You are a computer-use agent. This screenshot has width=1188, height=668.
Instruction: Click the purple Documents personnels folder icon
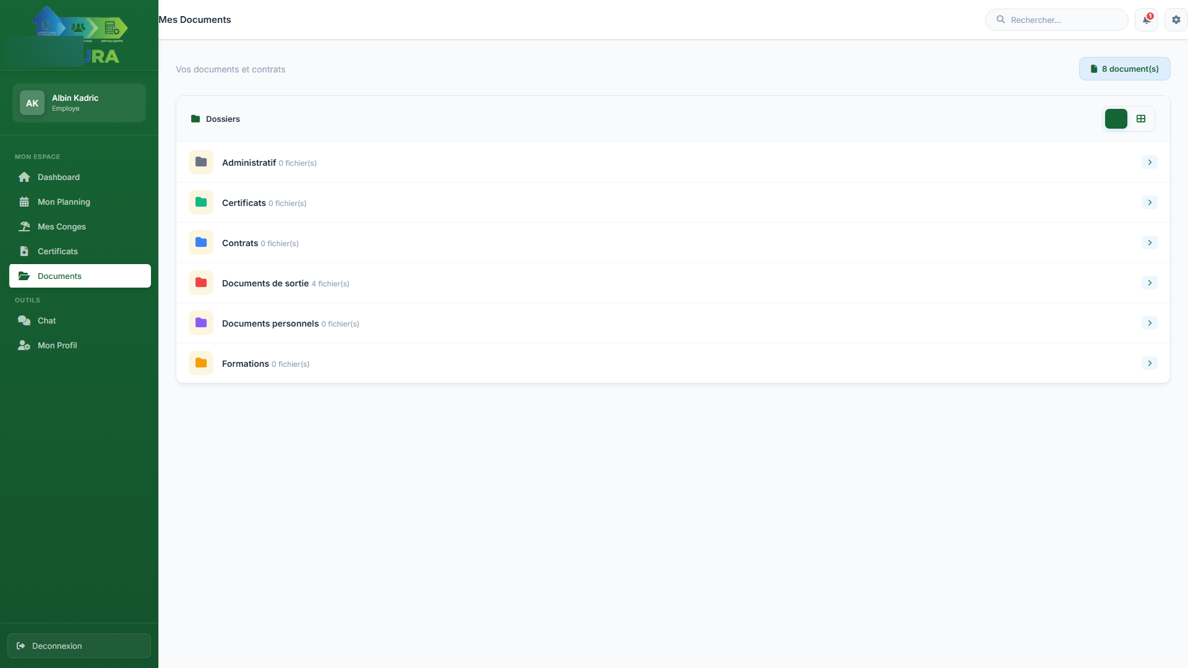pyautogui.click(x=201, y=323)
